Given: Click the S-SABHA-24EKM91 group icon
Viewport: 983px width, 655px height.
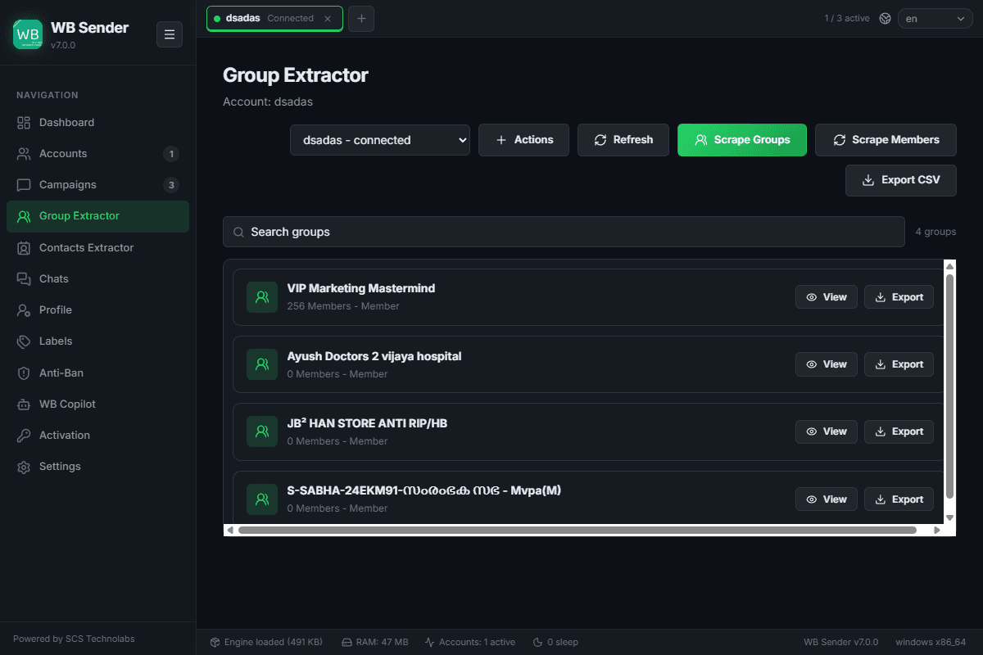Looking at the screenshot, I should [262, 499].
